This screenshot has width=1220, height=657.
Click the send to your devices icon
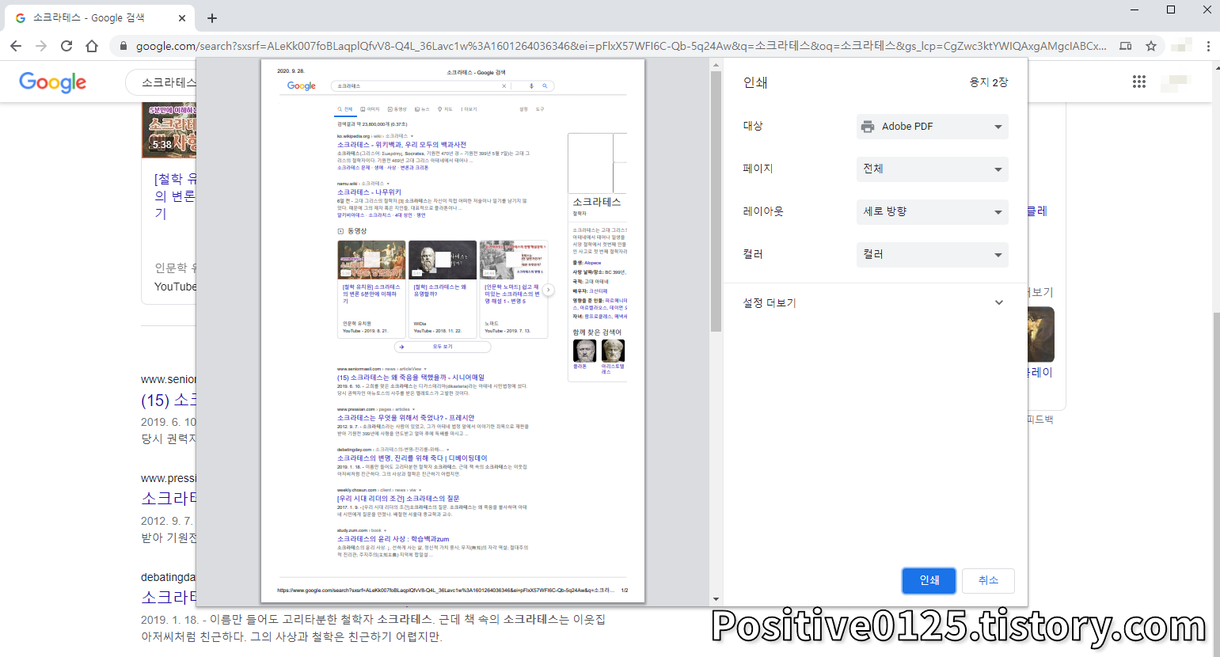tap(1125, 46)
